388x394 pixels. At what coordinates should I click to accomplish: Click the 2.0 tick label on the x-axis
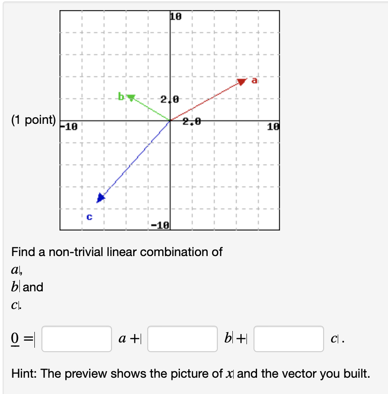(191, 120)
